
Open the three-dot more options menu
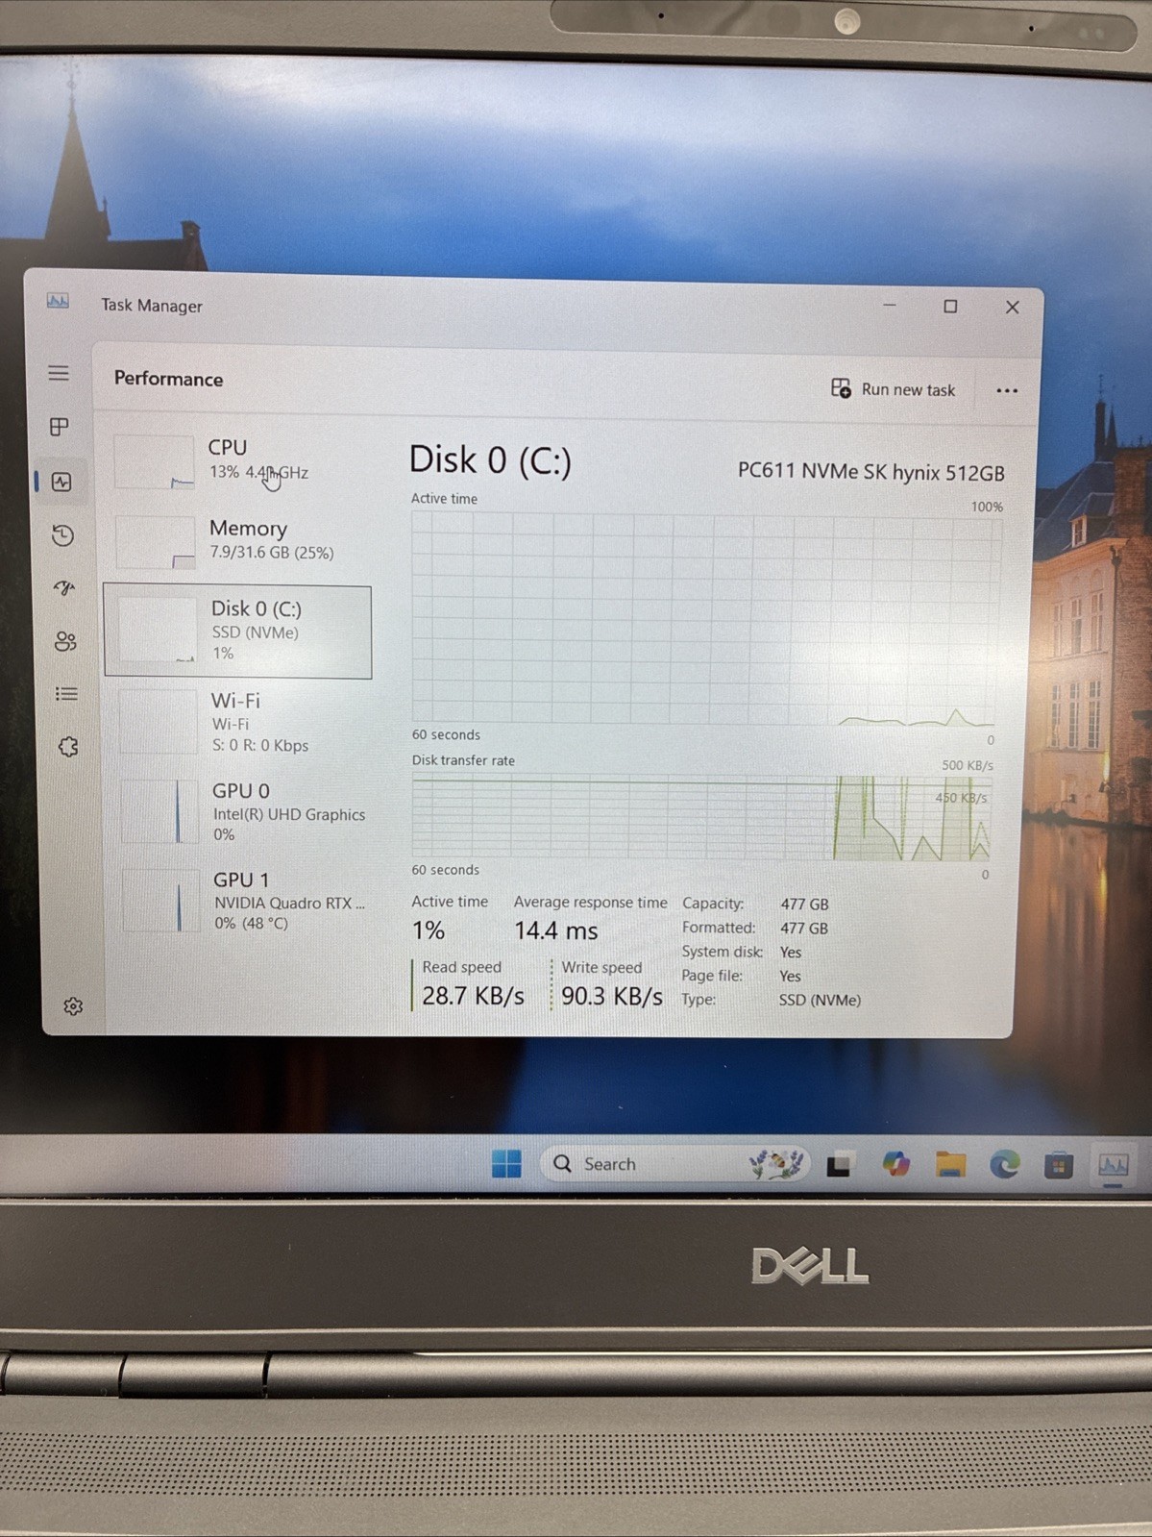(1006, 390)
